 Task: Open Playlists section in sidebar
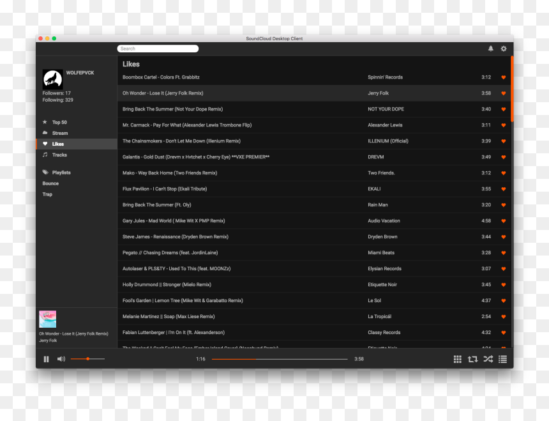click(61, 172)
